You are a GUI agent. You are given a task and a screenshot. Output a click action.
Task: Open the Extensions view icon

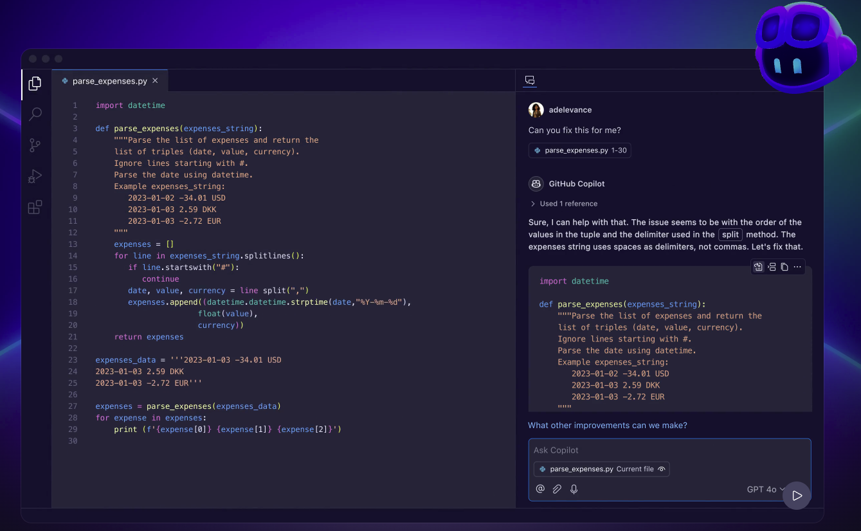tap(35, 206)
